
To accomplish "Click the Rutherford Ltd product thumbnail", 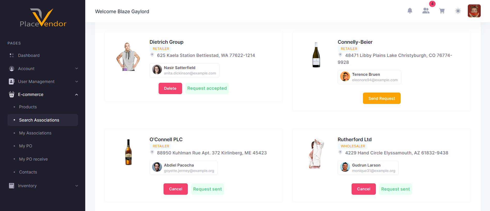I will click(x=316, y=153).
